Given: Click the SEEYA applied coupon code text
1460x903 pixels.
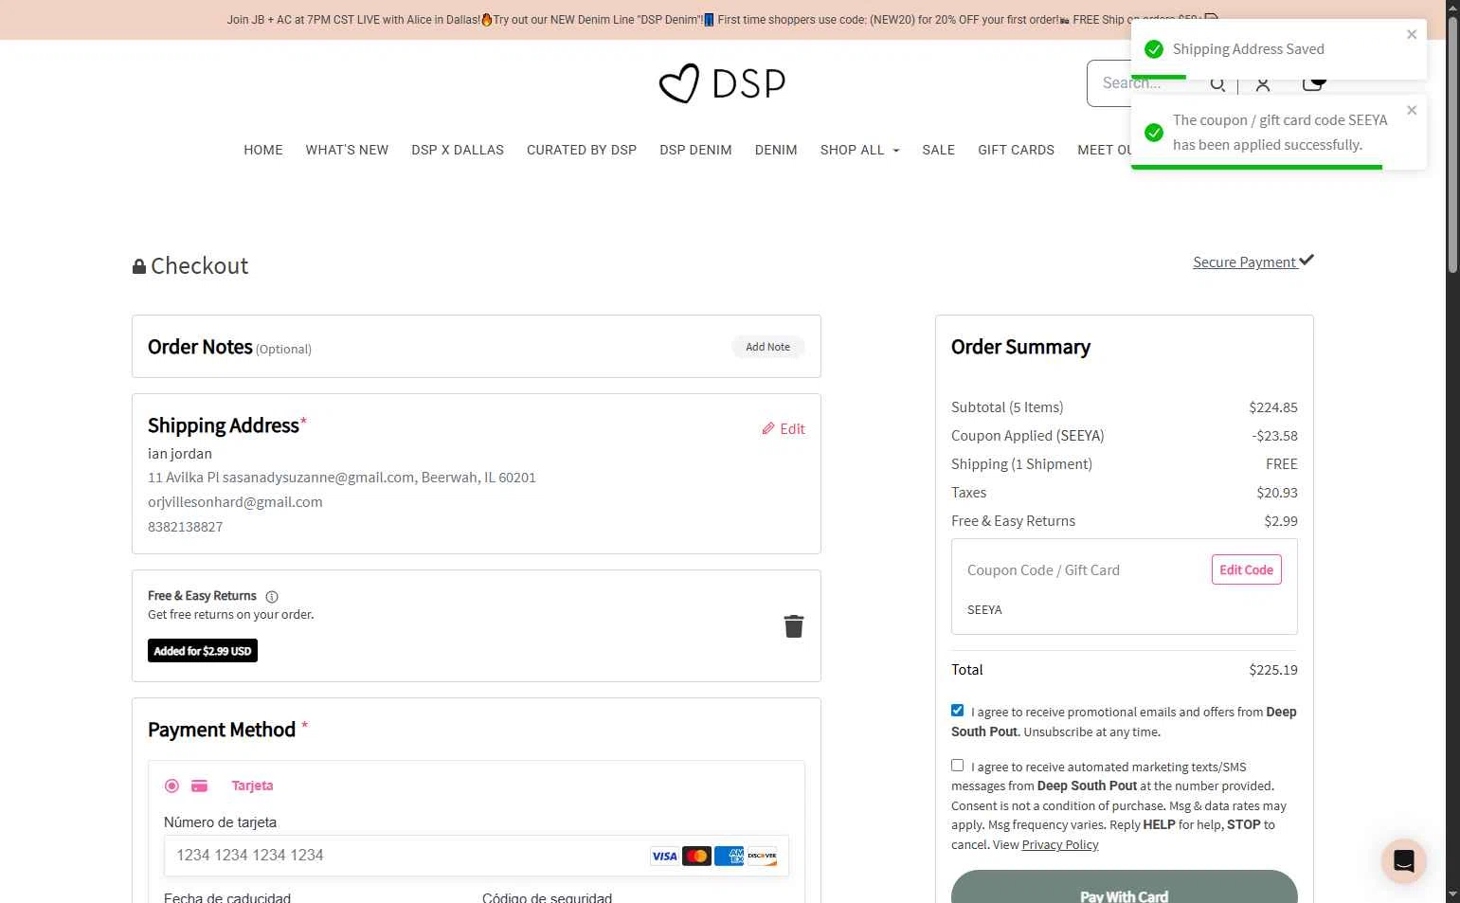Looking at the screenshot, I should 984,610.
